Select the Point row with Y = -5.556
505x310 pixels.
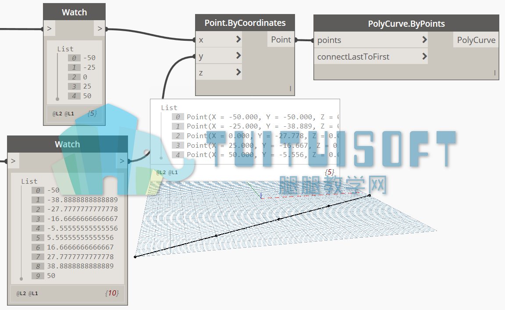[263, 155]
